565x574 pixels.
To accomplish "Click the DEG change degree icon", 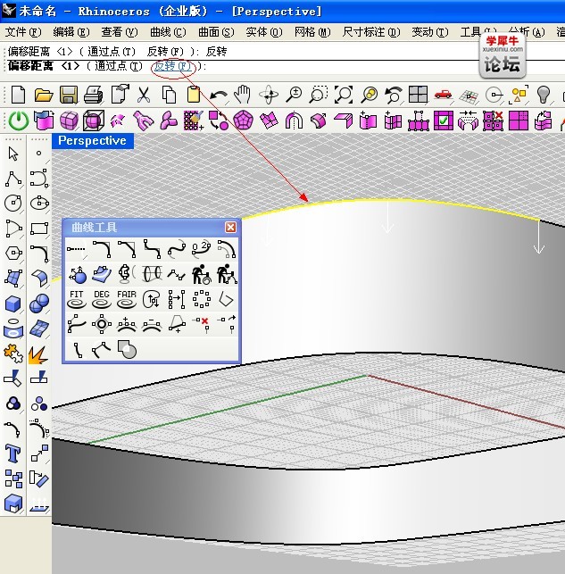I will pyautogui.click(x=102, y=299).
